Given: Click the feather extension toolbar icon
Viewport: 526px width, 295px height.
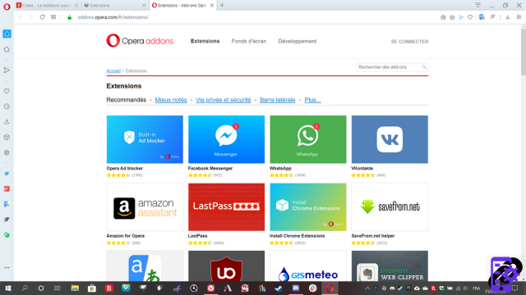Looking at the screenshot, I should click(x=492, y=17).
